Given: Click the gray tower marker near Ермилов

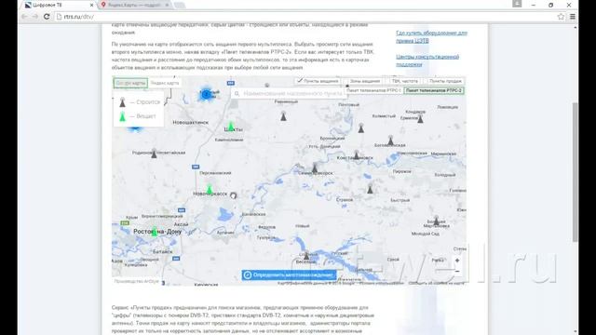Looking at the screenshot, I should coord(420,118).
